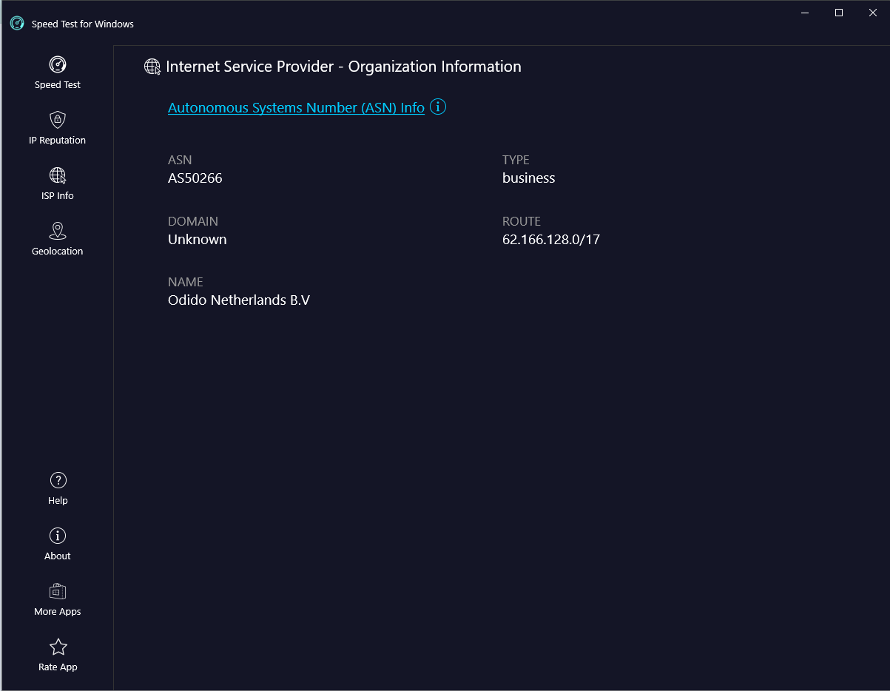Click the Speed Test app logo in title bar

coord(17,24)
